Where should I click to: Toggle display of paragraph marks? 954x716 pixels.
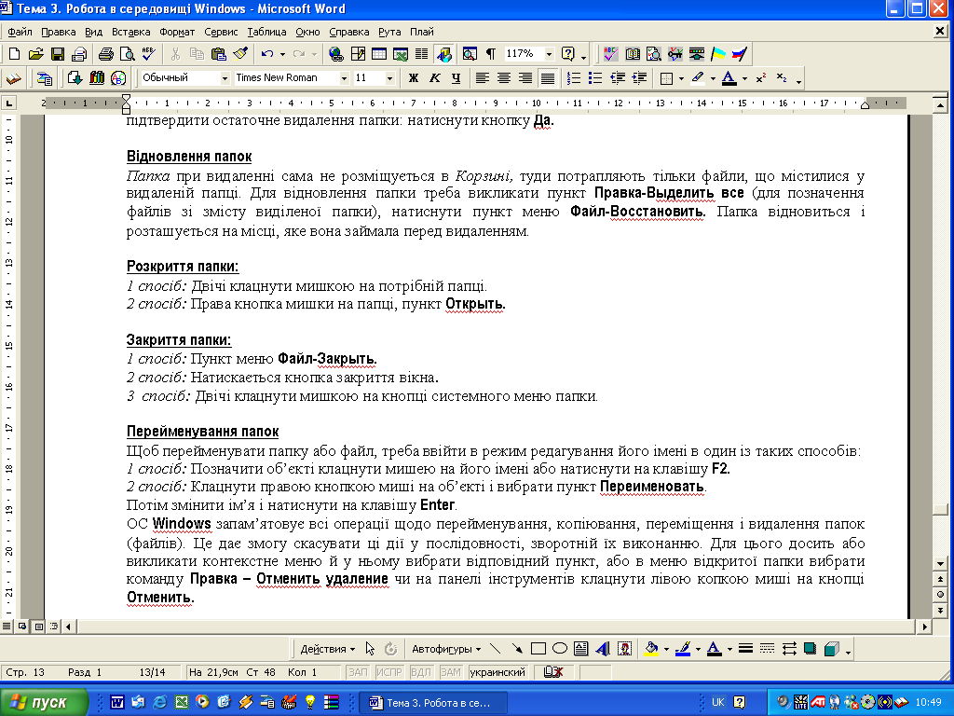coord(491,54)
